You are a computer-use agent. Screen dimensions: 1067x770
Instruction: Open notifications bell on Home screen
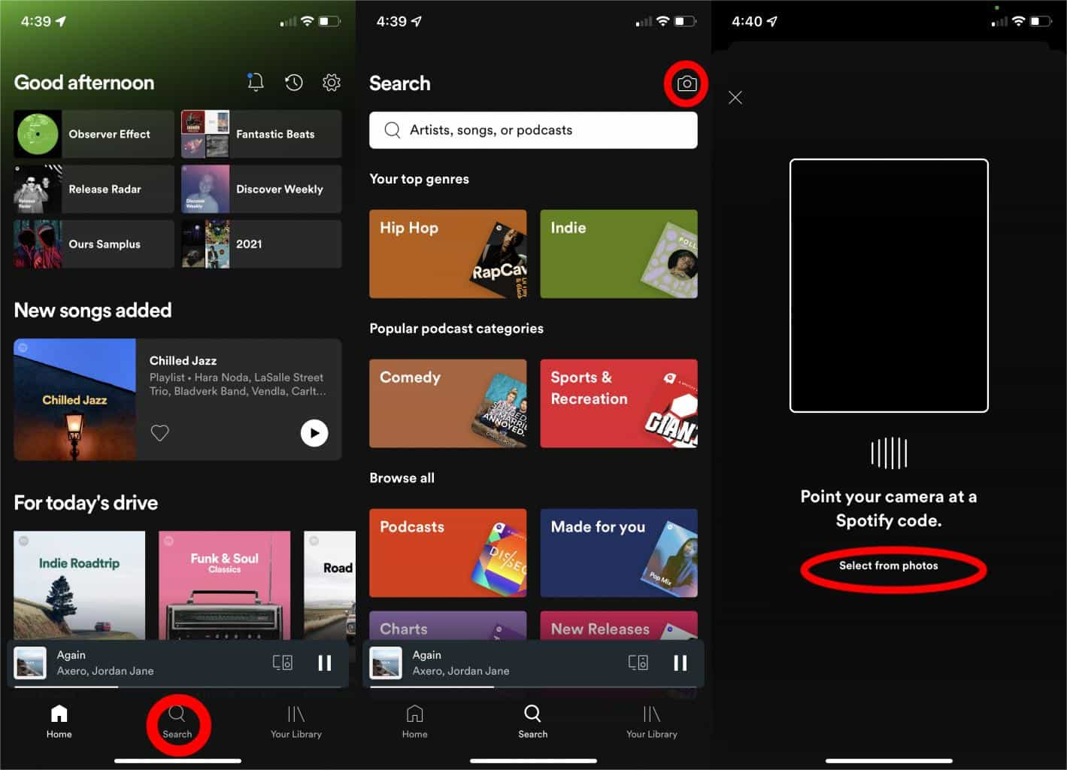point(256,82)
